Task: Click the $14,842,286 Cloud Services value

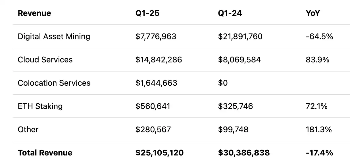Action: (159, 60)
